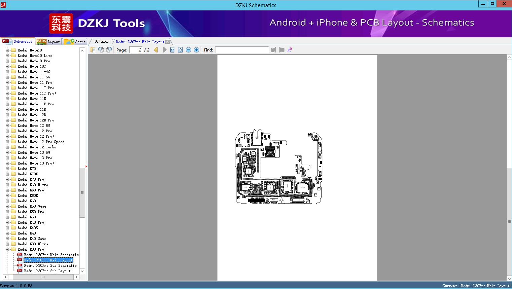Select Redmi K30Pro Main Layout file

point(48,260)
